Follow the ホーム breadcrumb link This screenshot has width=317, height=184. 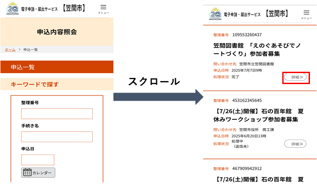10,50
